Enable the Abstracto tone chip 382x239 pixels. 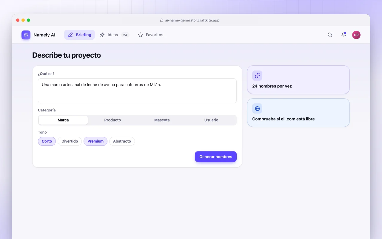click(x=122, y=141)
